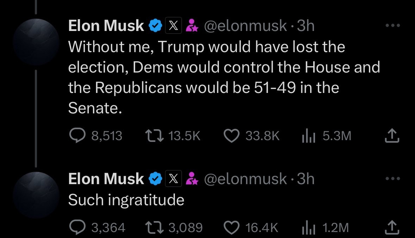Open Elon Musk name on first tweet
415x238 pixels.
[x=106, y=26]
